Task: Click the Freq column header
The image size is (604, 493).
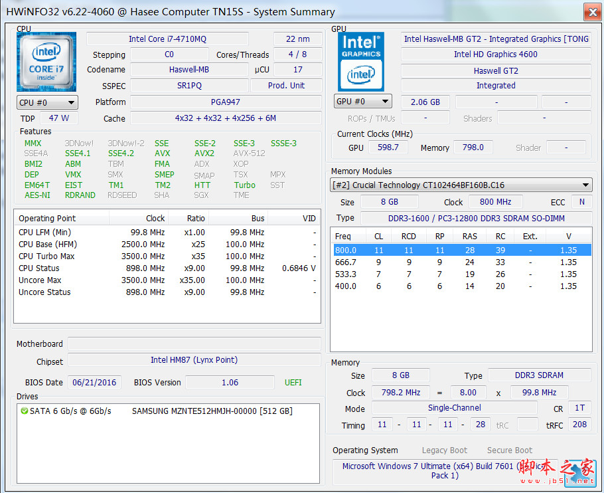Action: click(x=344, y=236)
